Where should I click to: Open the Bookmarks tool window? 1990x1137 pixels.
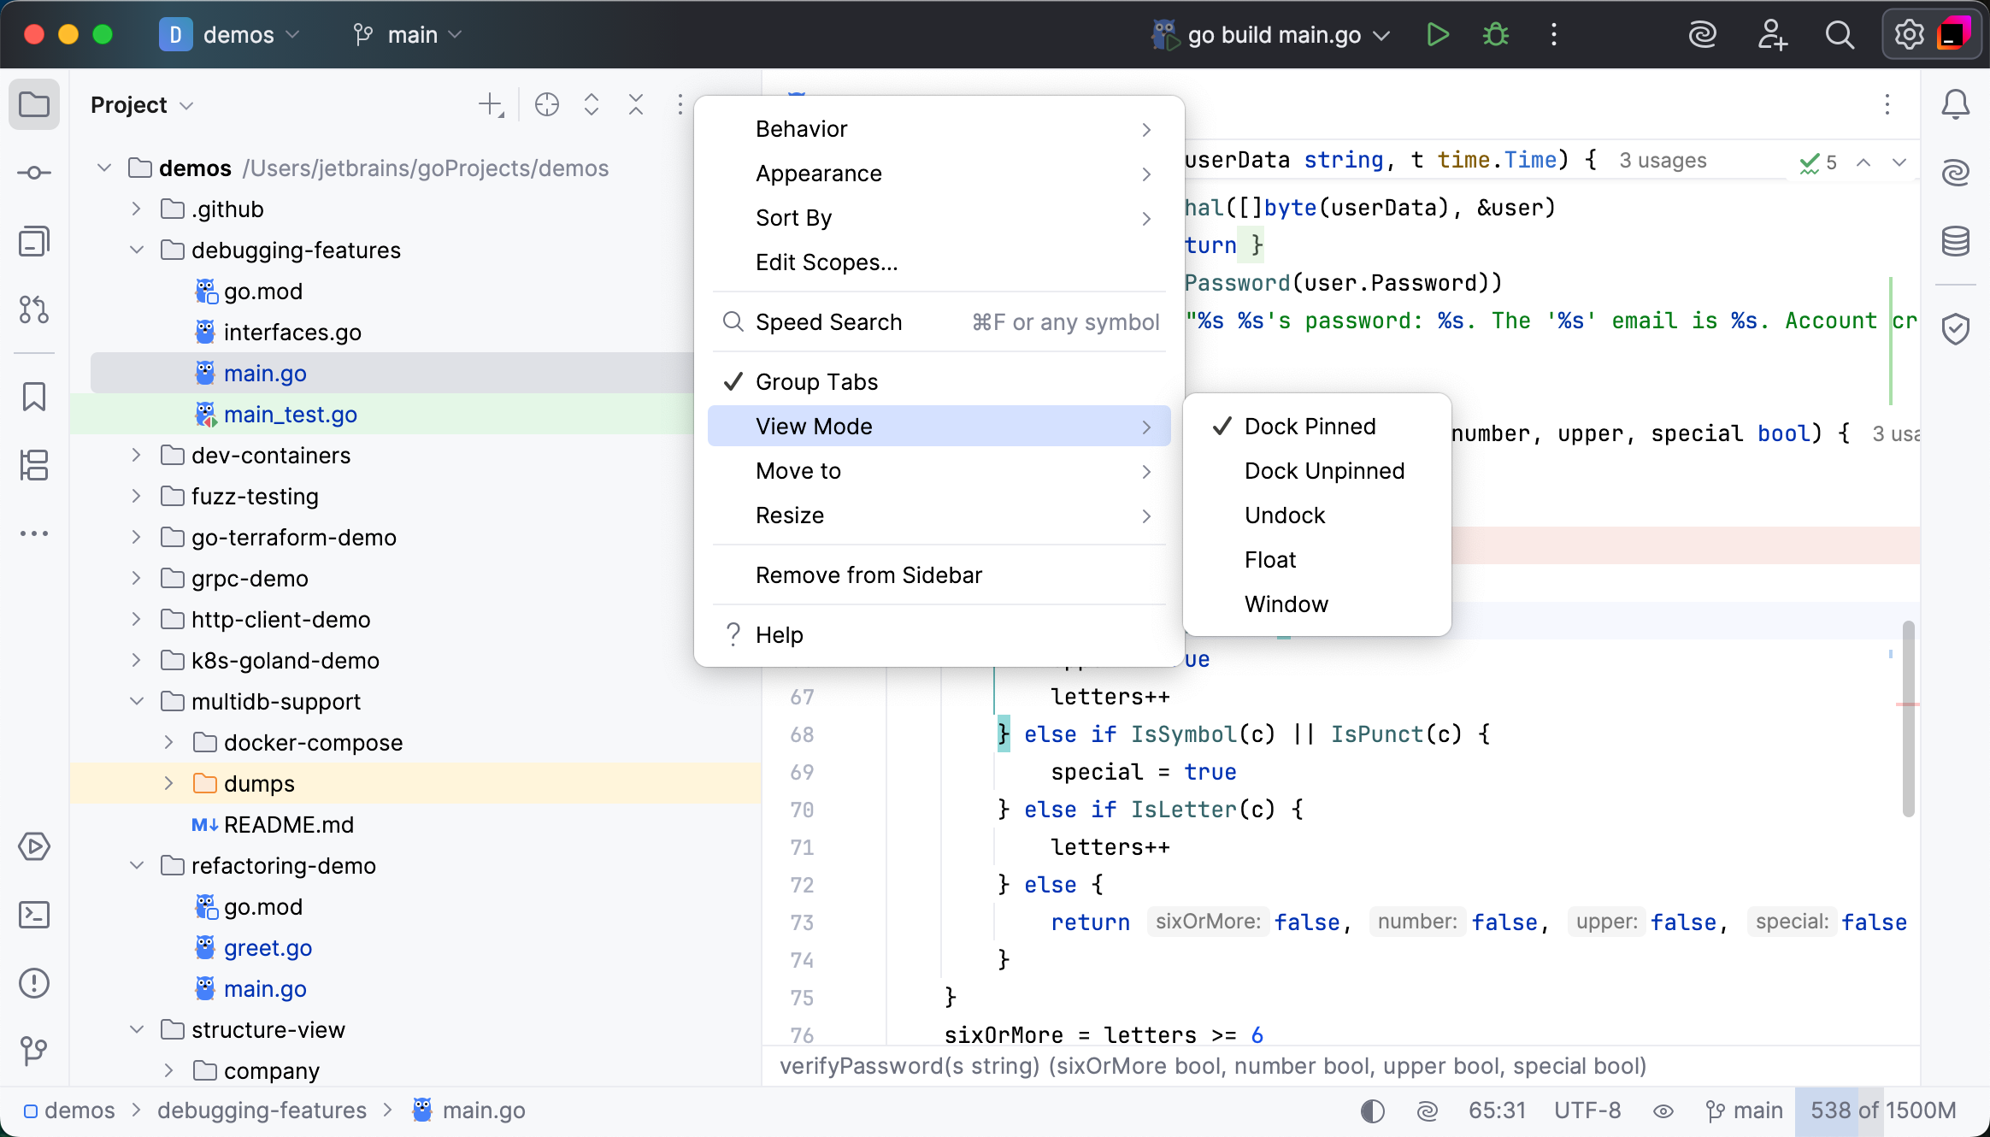coord(34,397)
